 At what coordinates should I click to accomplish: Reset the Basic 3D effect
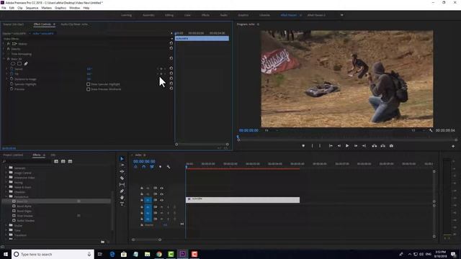click(171, 58)
